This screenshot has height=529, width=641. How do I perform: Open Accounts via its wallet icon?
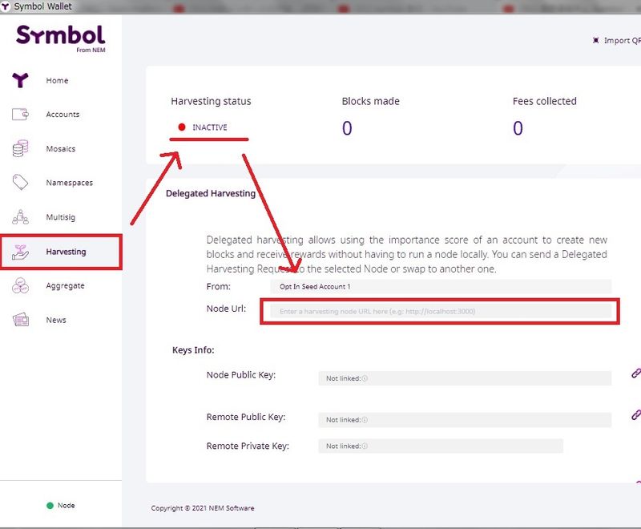point(20,115)
